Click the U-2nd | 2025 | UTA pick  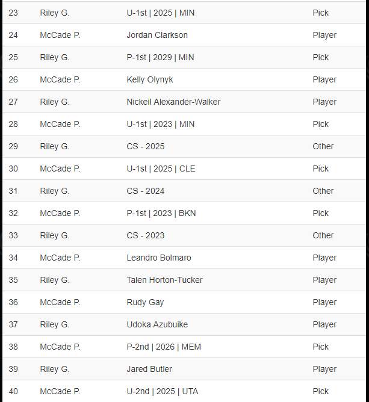click(163, 392)
